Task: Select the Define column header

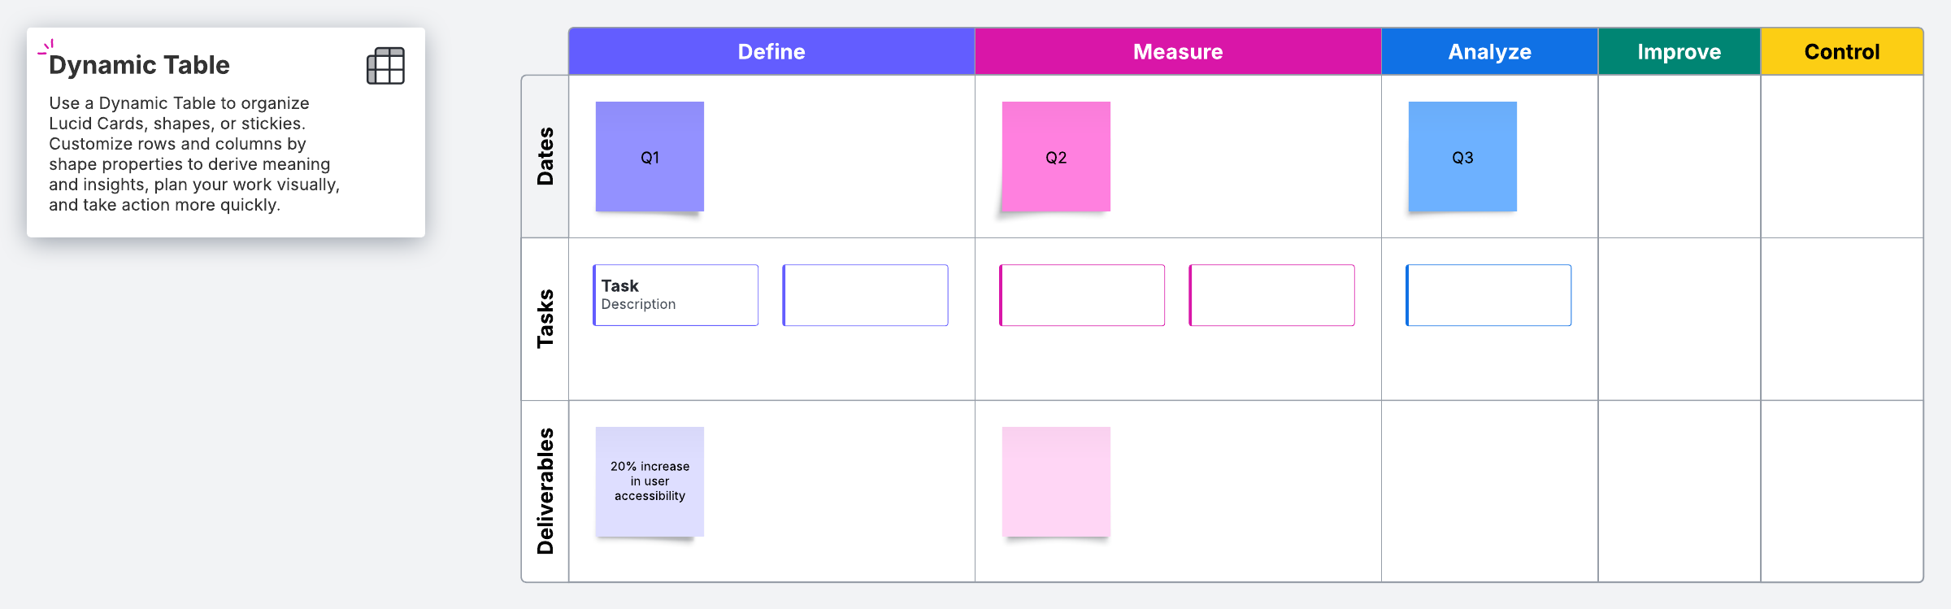Action: [x=771, y=52]
